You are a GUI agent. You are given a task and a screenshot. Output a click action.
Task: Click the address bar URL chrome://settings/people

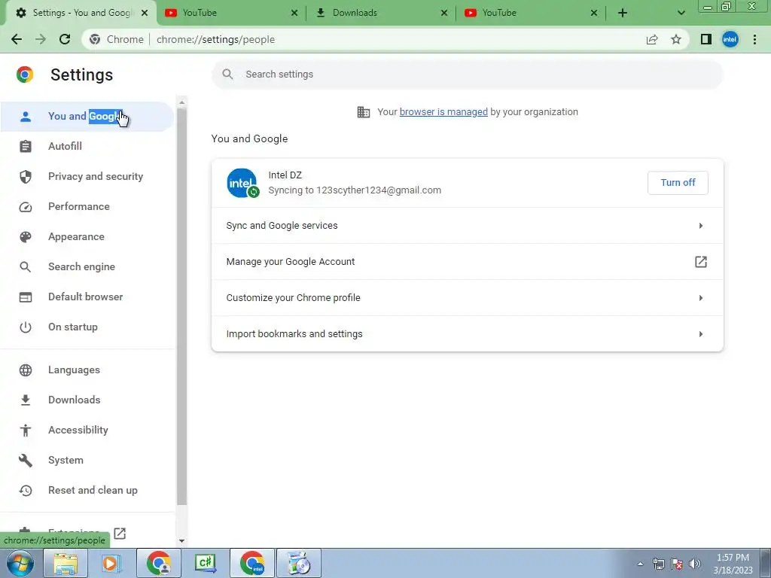pyautogui.click(x=215, y=39)
